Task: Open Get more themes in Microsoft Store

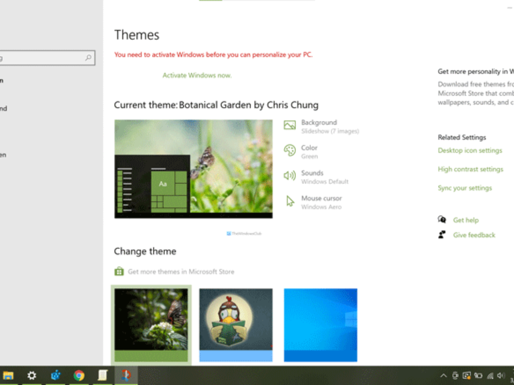Action: [x=181, y=272]
